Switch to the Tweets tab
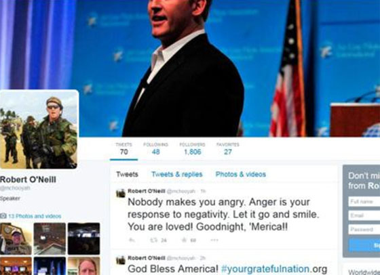 [127, 174]
